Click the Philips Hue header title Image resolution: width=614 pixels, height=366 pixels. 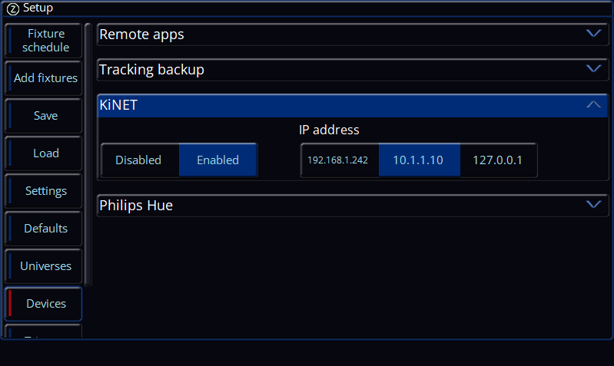[x=136, y=206]
